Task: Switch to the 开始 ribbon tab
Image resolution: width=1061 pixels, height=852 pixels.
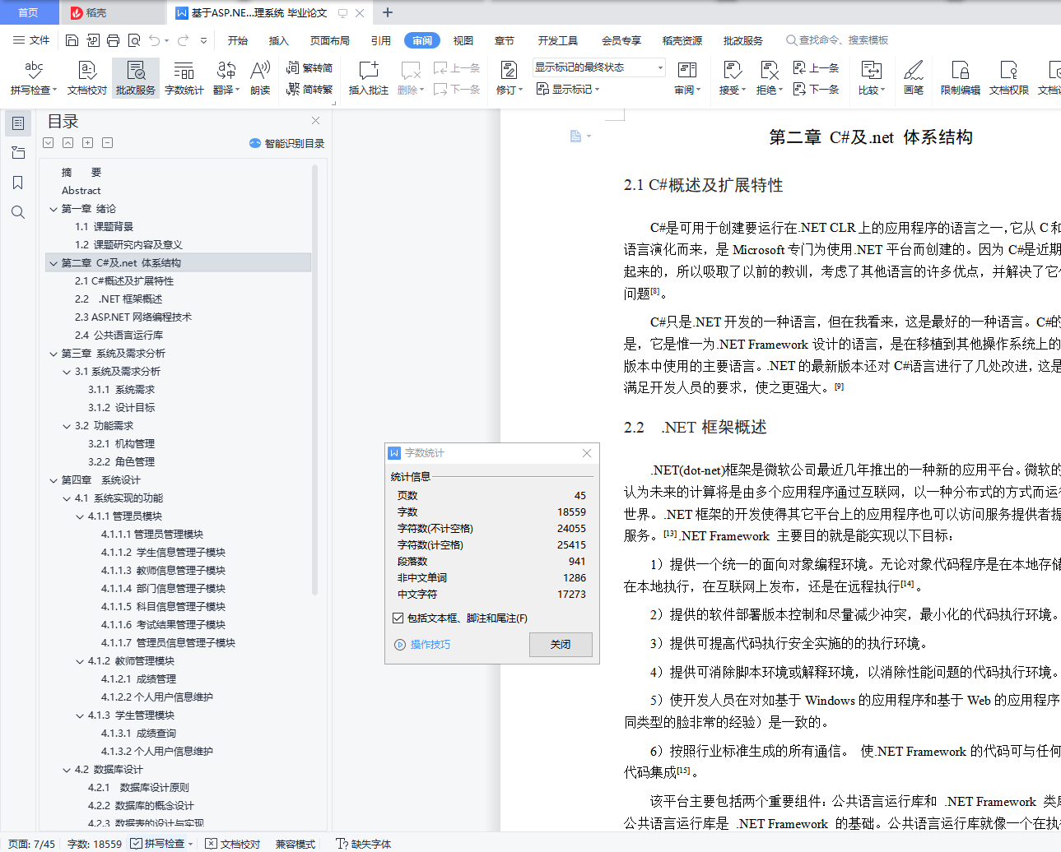Action: pos(238,40)
